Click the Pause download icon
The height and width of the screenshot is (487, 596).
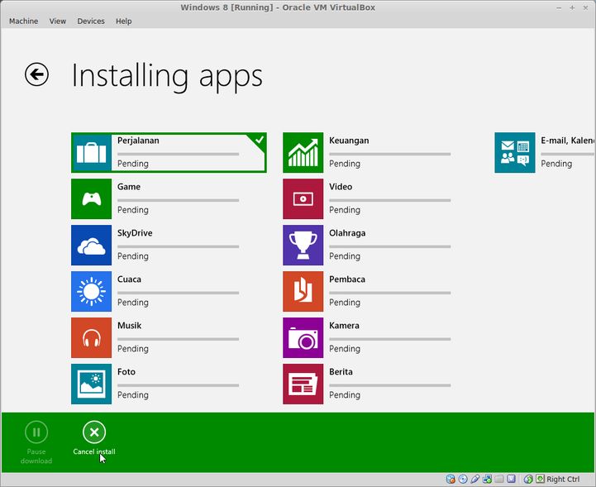tap(36, 432)
